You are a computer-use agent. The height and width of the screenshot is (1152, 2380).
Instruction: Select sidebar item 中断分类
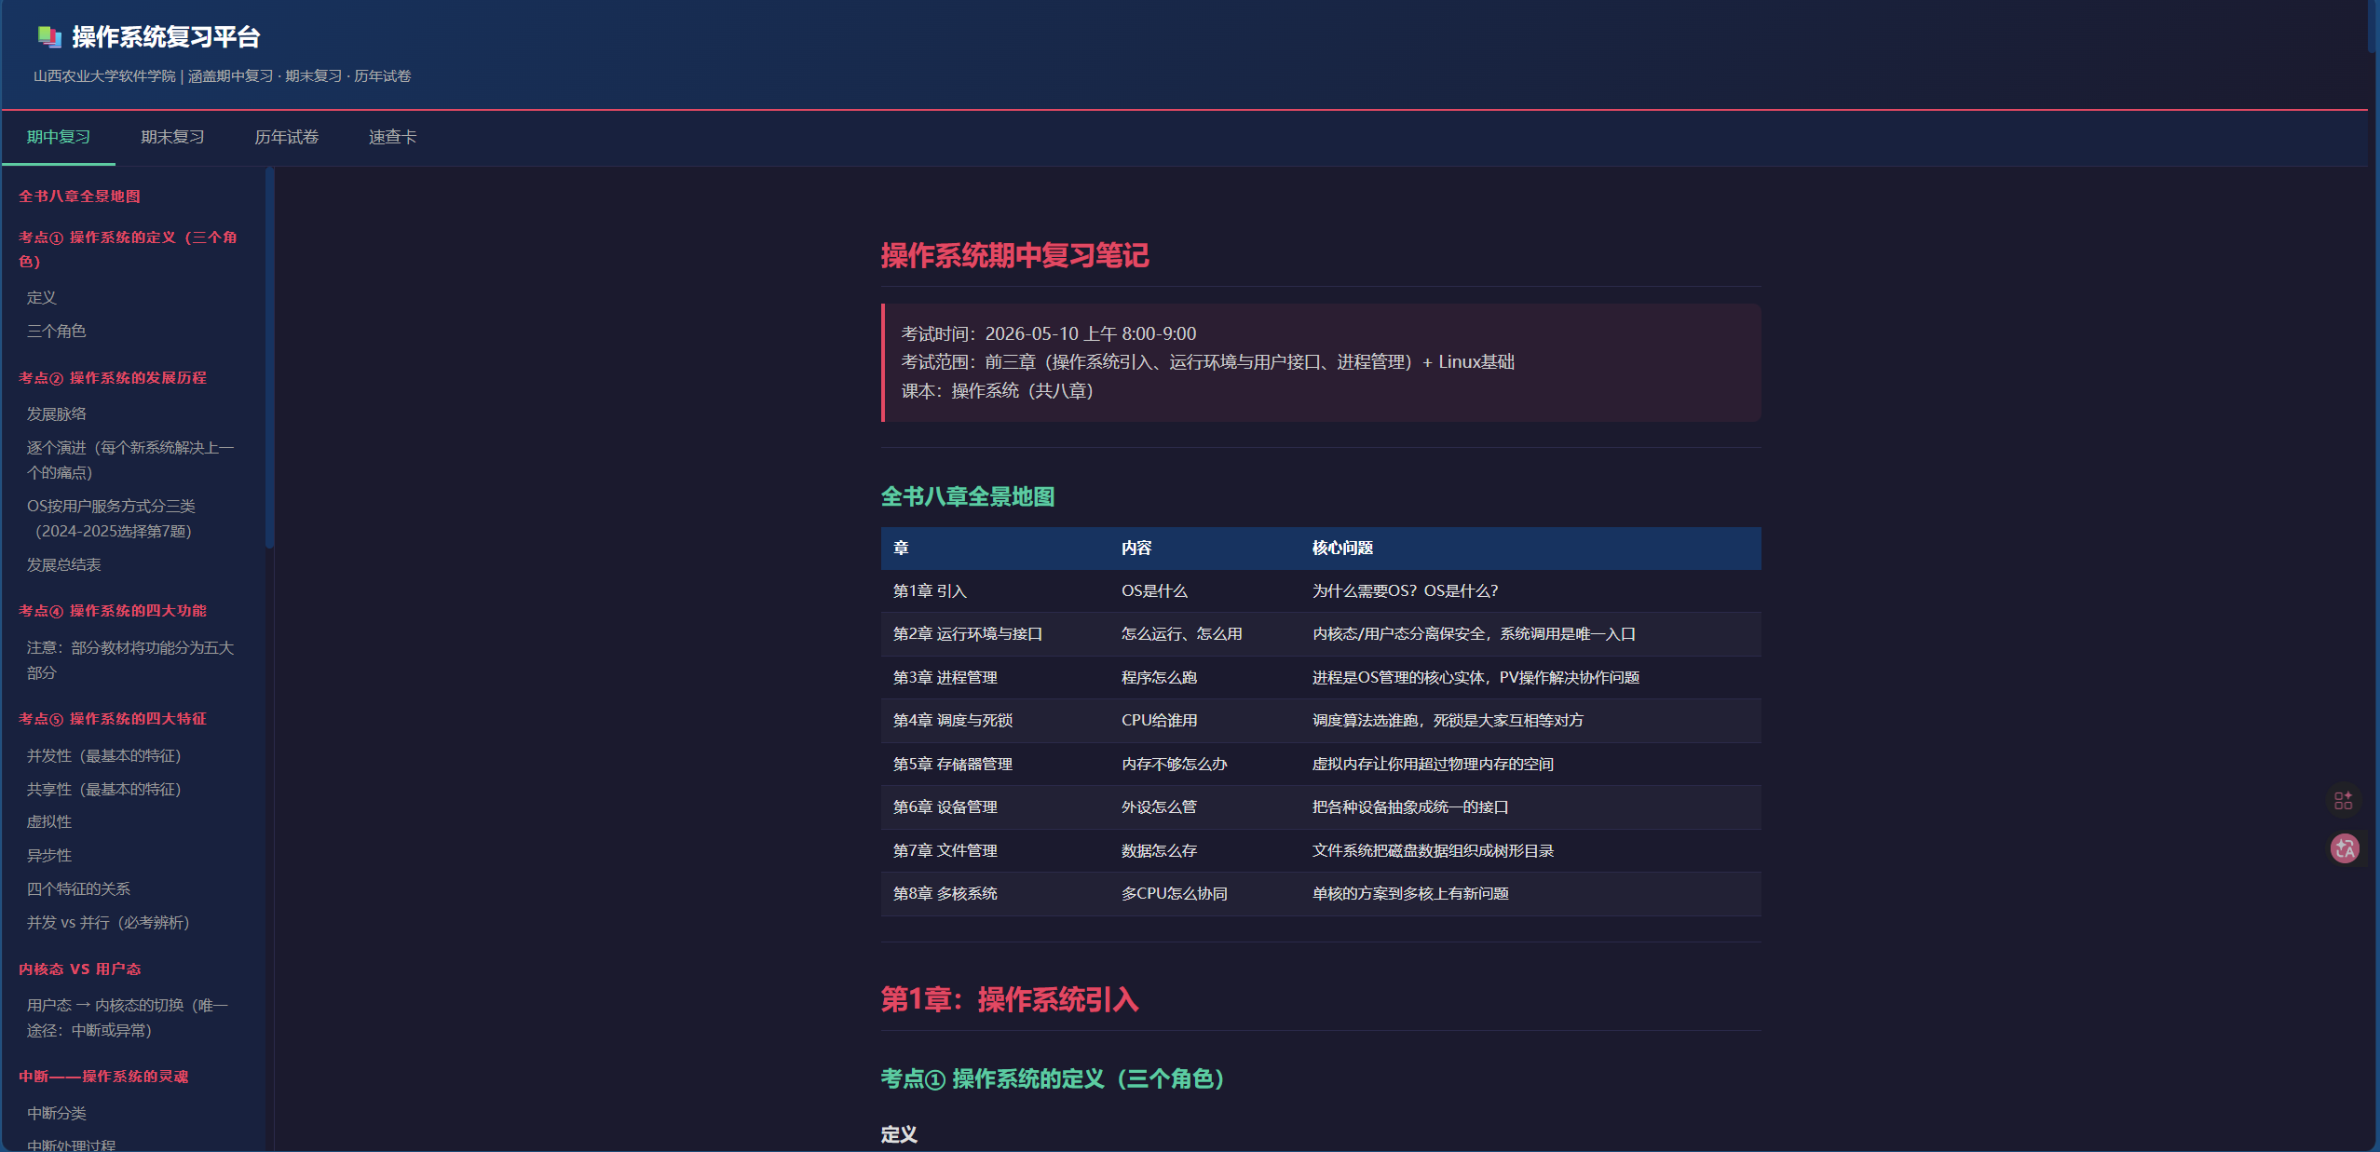click(57, 1114)
